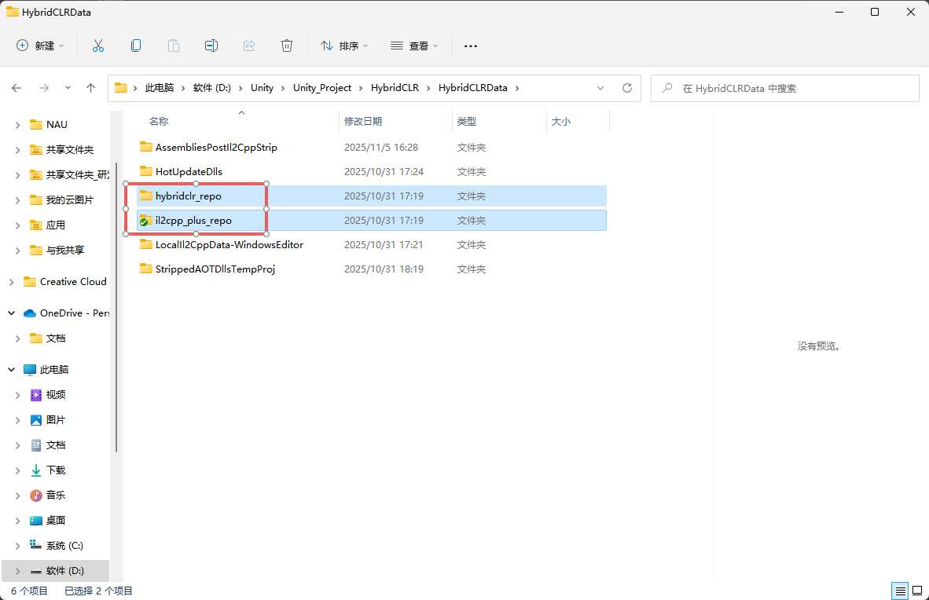Sort by the 类型 column header
929x600 pixels.
(467, 122)
